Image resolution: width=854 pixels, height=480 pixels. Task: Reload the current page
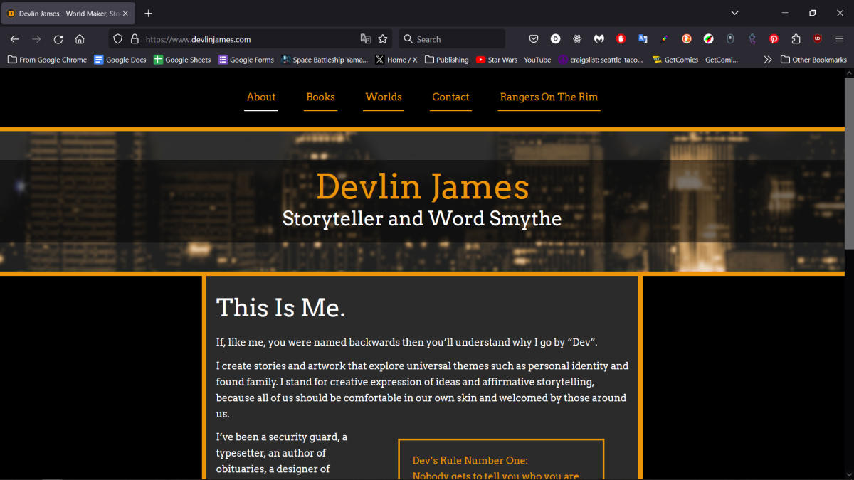(58, 39)
